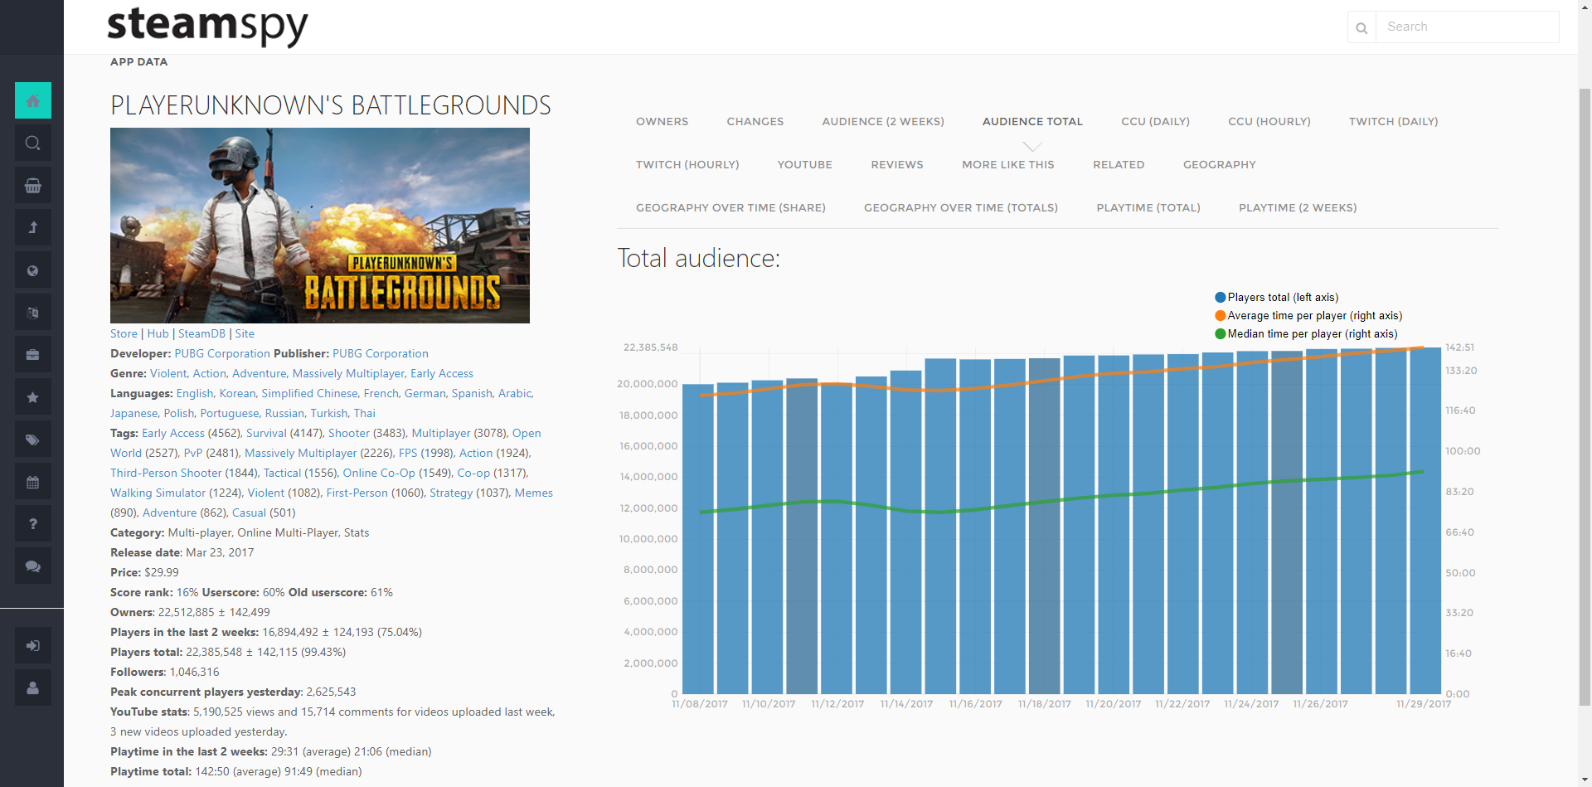Click the 11/18/2017 highlighted chart bar
Screen dimensions: 1592x787
(x=1045, y=526)
